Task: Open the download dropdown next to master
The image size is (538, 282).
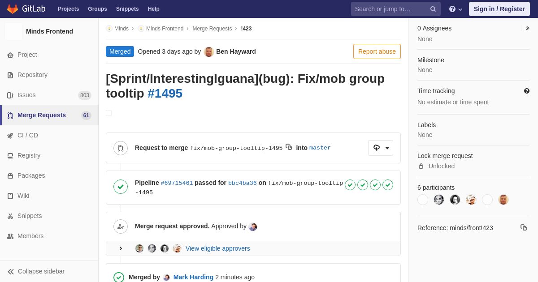Action: click(381, 148)
